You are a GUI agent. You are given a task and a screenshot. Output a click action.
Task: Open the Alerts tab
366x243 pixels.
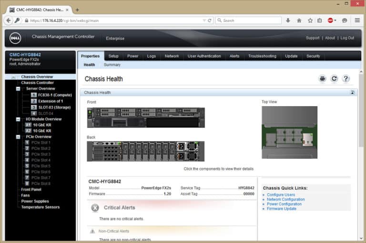(x=234, y=56)
